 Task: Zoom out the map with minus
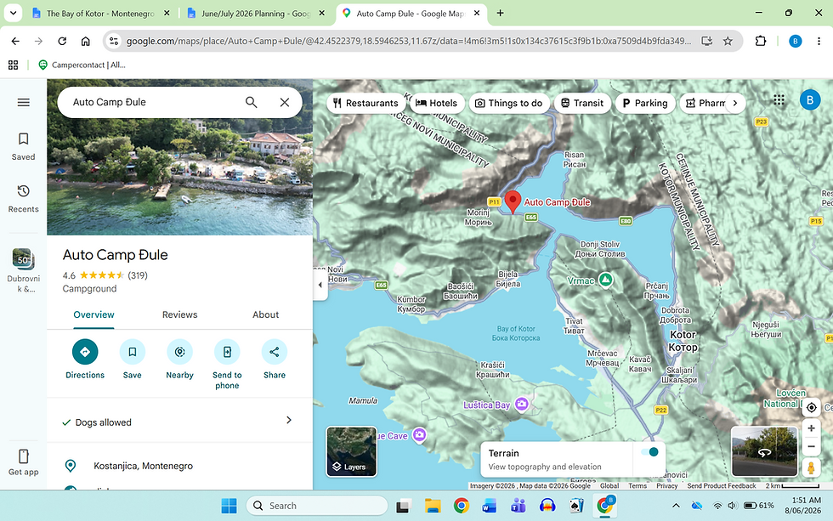(811, 447)
